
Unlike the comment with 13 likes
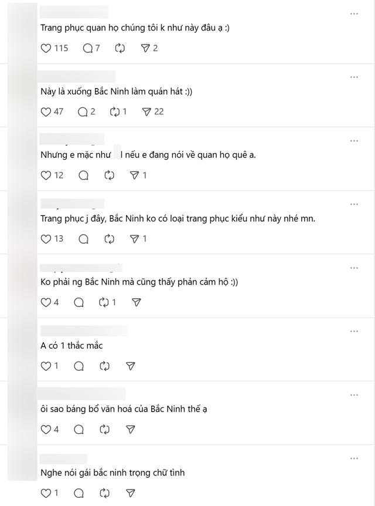(x=45, y=239)
